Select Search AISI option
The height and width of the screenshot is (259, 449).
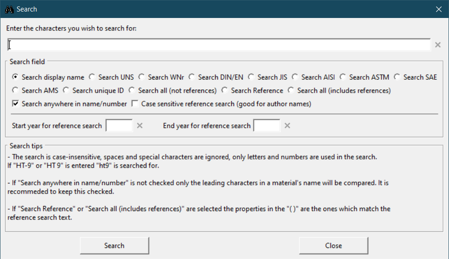coord(295,77)
